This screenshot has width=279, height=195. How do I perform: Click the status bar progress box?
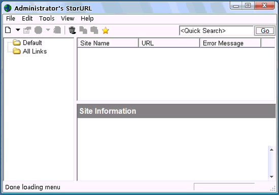pos(224,187)
